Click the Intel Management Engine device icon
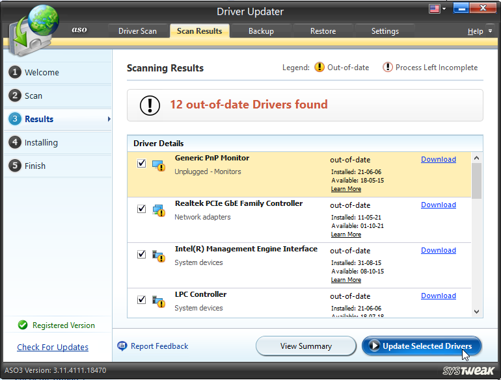 (x=159, y=255)
